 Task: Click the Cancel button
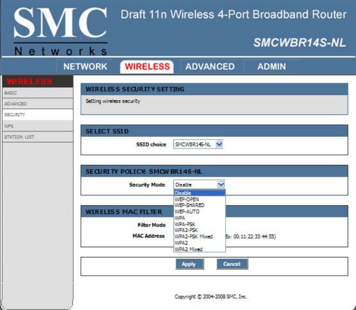pos(232,264)
